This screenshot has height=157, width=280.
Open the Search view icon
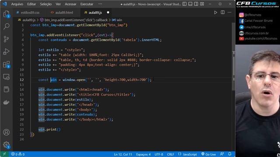(x=6, y=26)
